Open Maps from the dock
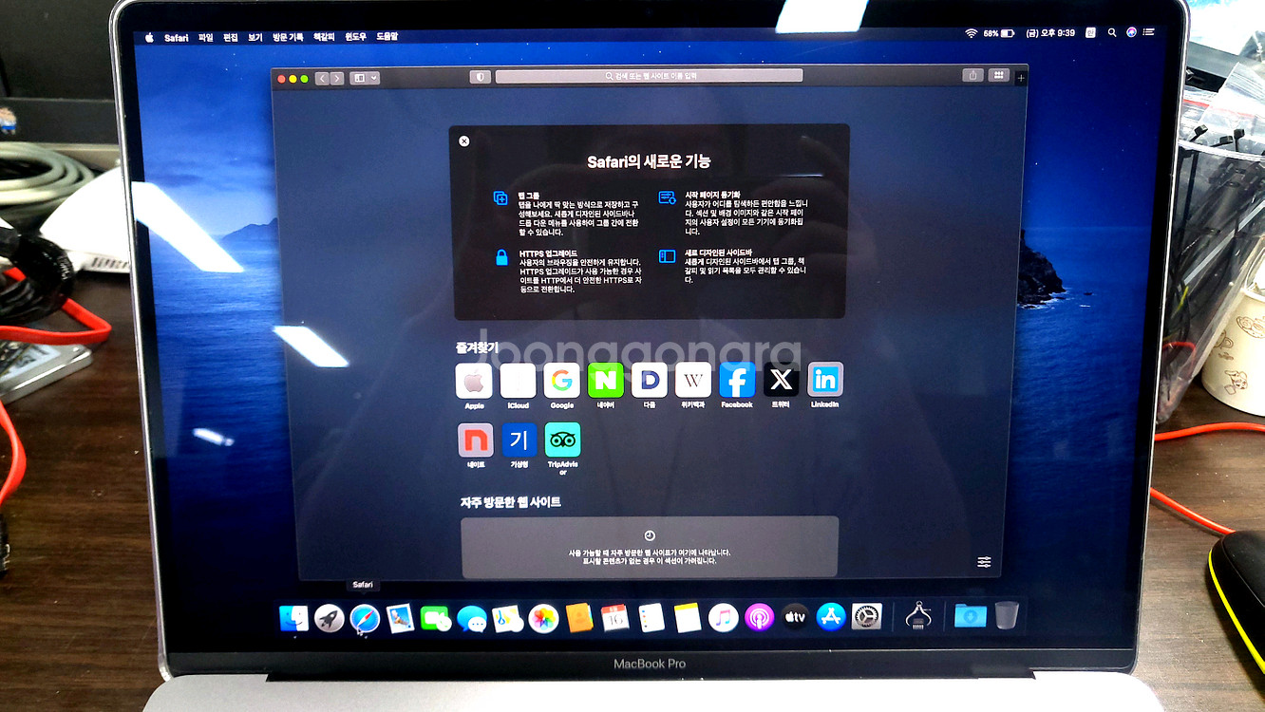Viewport: 1265px width, 712px height. 507,619
